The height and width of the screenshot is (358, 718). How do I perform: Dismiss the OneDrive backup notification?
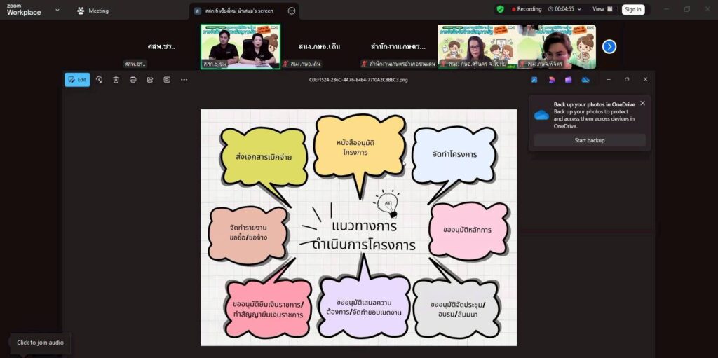click(x=642, y=103)
